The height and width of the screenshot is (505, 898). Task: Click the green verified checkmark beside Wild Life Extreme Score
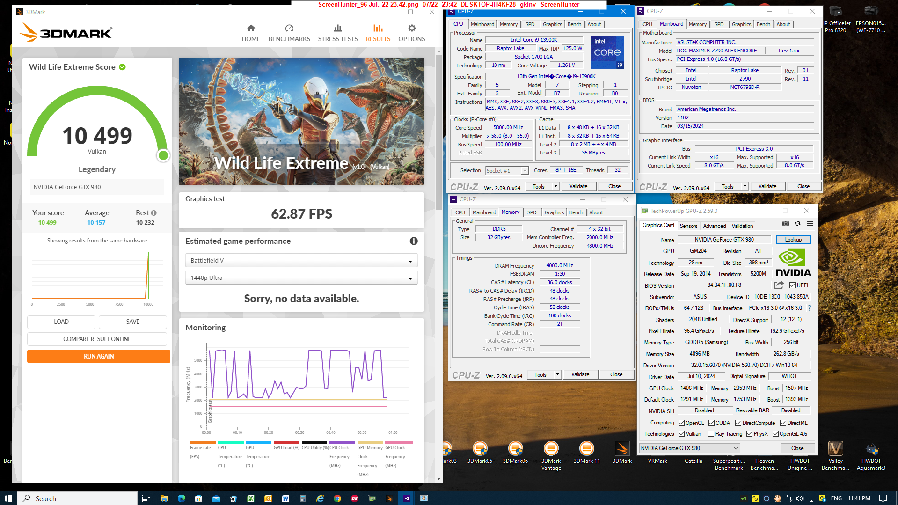(x=122, y=67)
